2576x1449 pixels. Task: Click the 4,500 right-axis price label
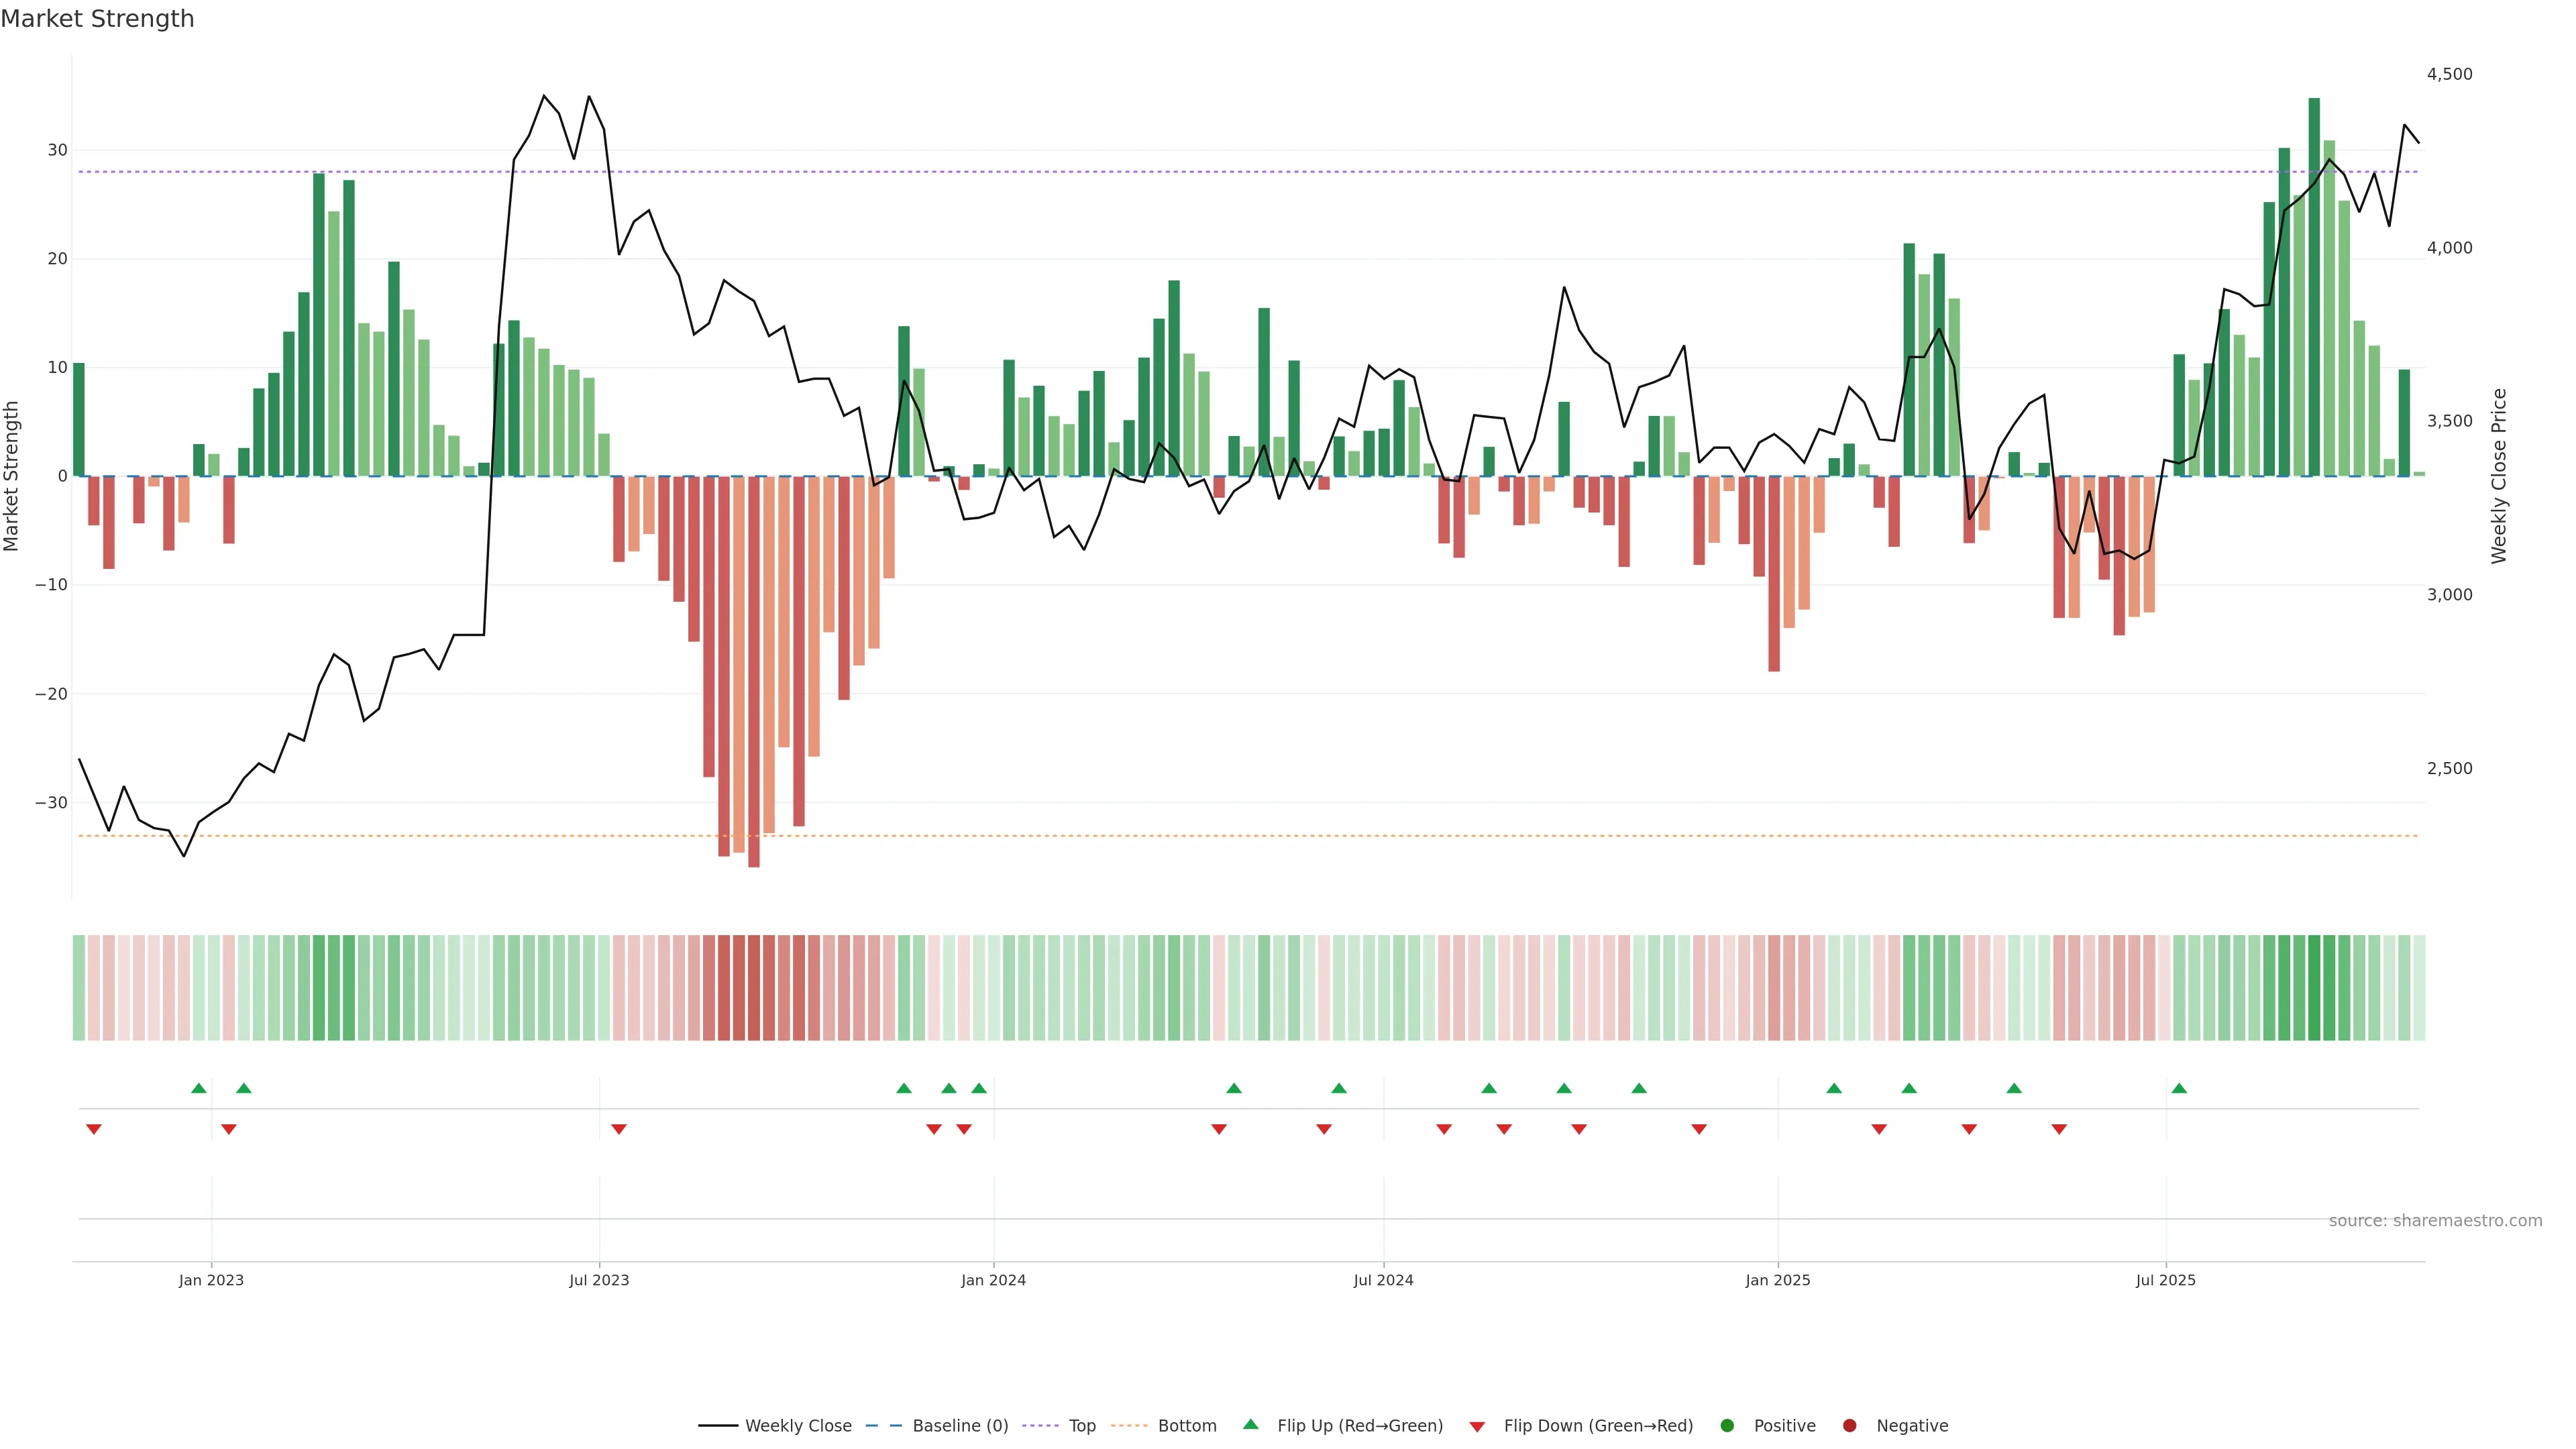point(2449,74)
